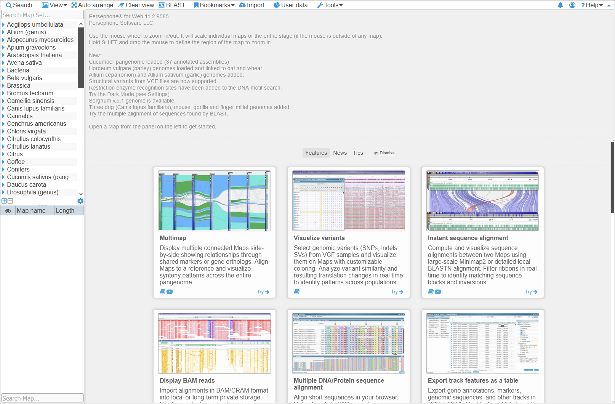Open Visualize variants documentation book icon
Image resolution: width=615 pixels, height=404 pixels.
click(296, 292)
